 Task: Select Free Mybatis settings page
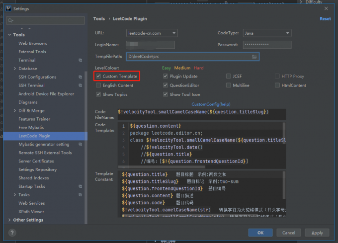(31, 127)
